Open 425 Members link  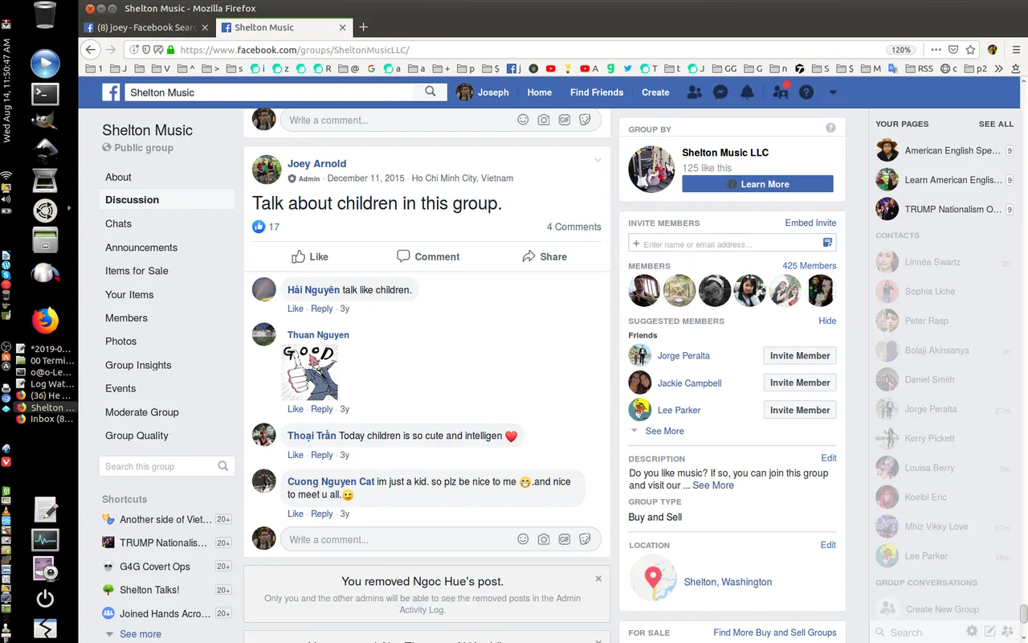[810, 266]
